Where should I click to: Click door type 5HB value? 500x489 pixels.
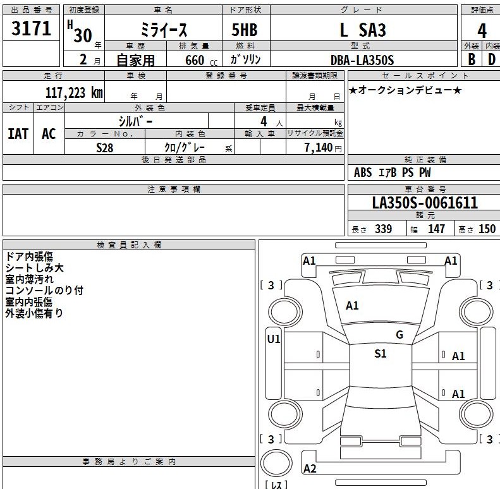(x=244, y=30)
